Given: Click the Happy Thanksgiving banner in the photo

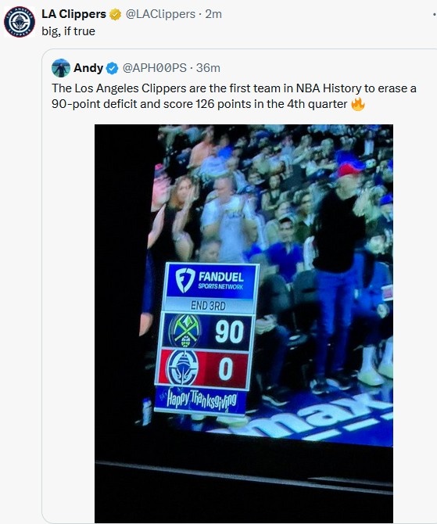Looking at the screenshot, I should [202, 399].
